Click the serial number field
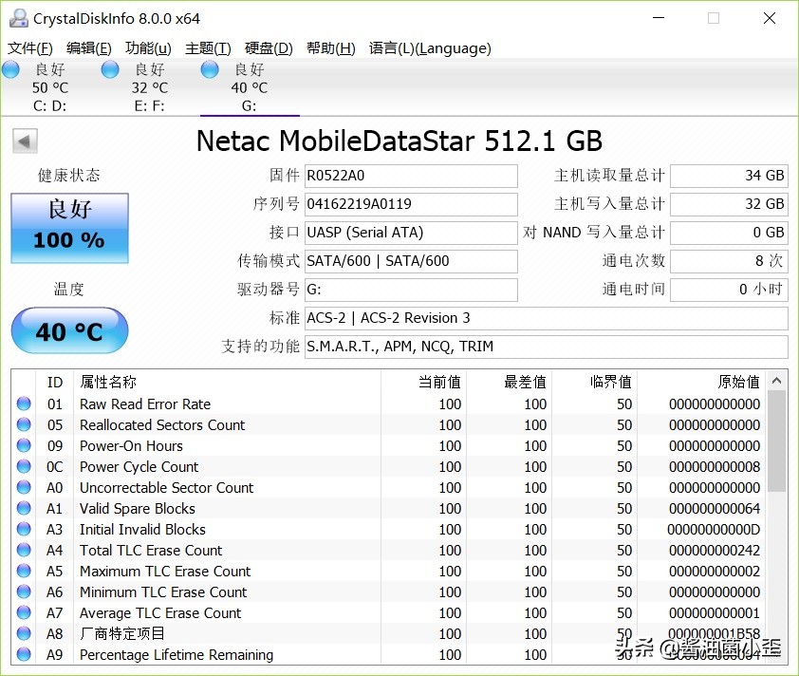 [410, 204]
